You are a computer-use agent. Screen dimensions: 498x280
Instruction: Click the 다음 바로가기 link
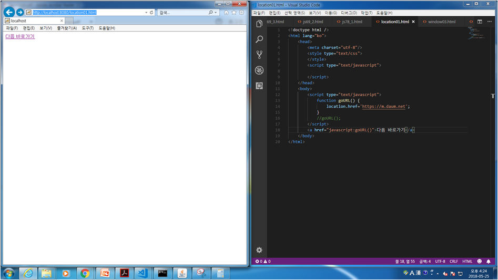[20, 36]
